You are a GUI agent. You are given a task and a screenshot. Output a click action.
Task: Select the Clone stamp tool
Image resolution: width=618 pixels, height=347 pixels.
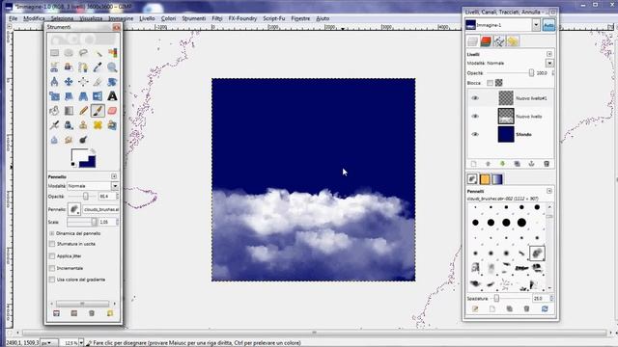(x=83, y=125)
